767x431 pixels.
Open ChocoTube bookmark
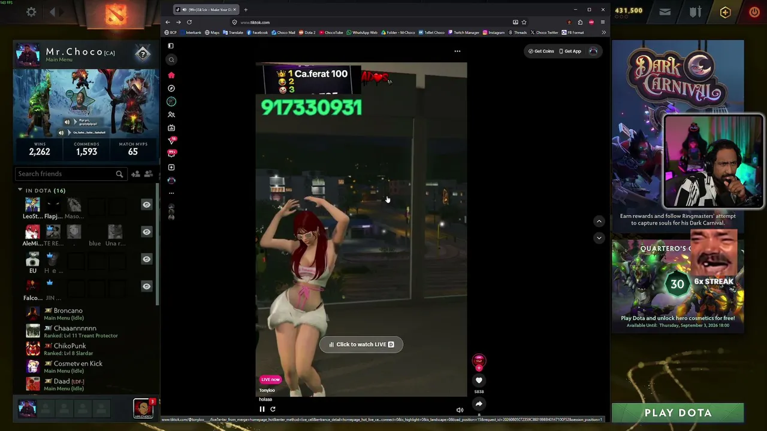[x=331, y=32]
